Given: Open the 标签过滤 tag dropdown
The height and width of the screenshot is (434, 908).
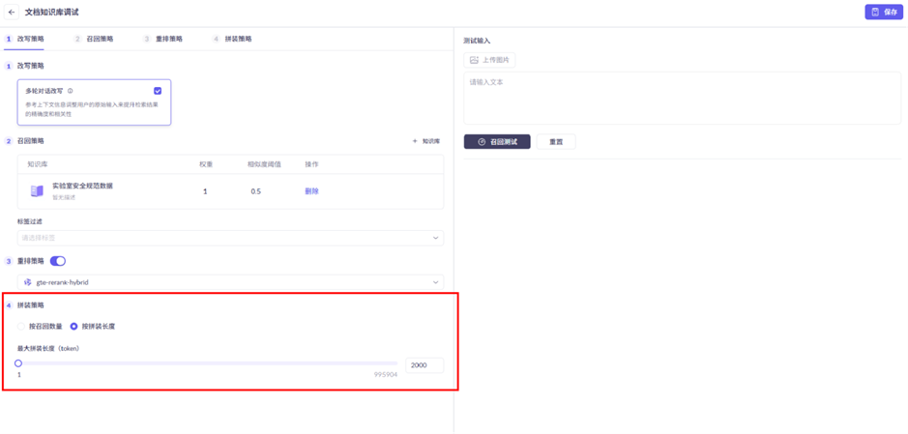Looking at the screenshot, I should click(230, 238).
